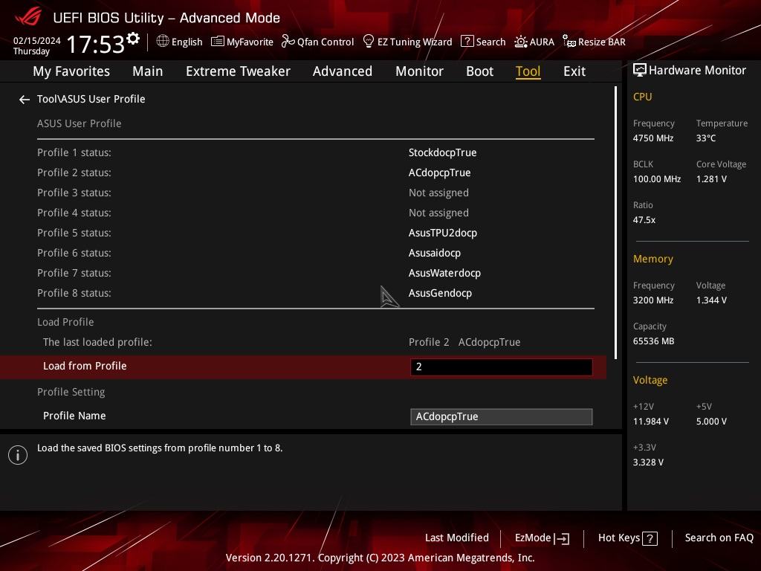The height and width of the screenshot is (571, 761).
Task: Select the Tool tab
Action: 528,71
